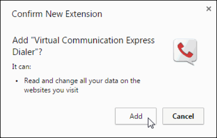Click the word "Communication" in the heading
The width and height of the screenshot is (217, 138).
pos(92,40)
